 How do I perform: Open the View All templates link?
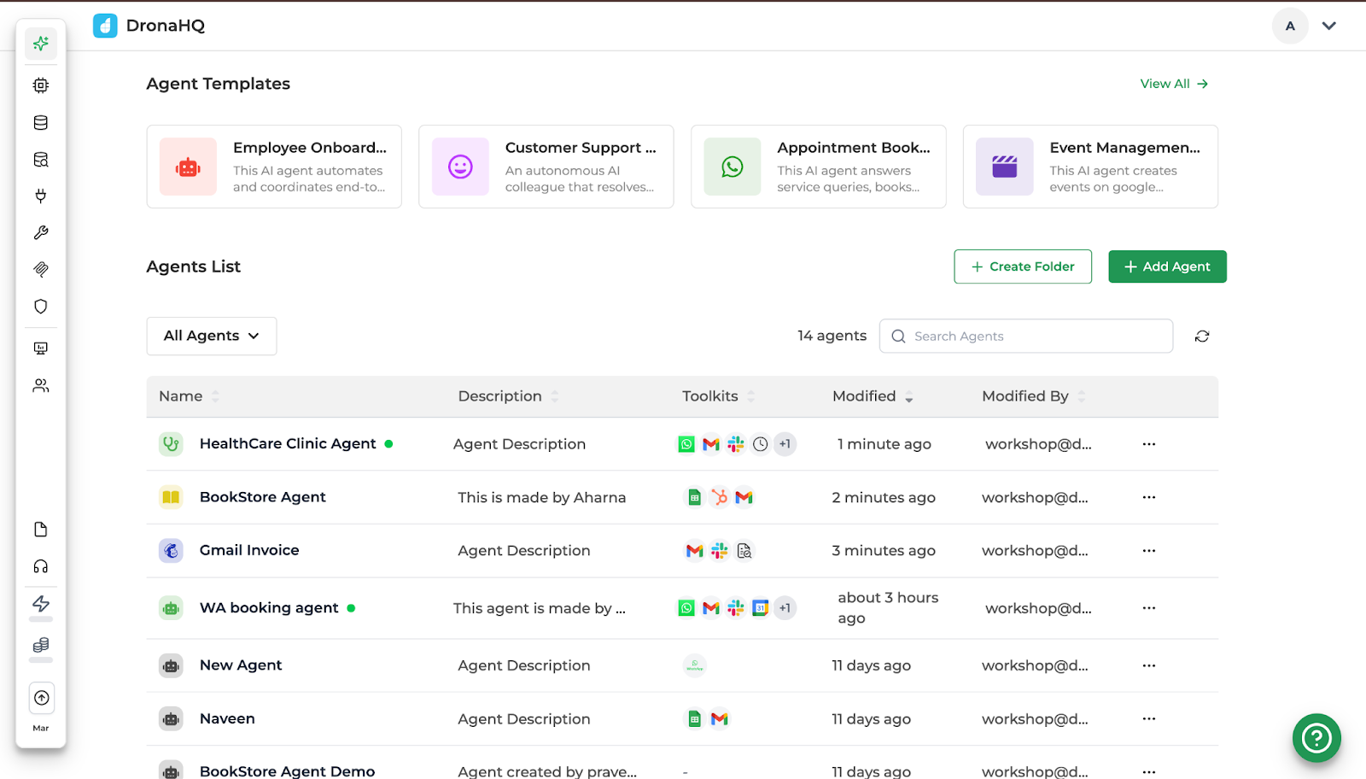[x=1174, y=84]
